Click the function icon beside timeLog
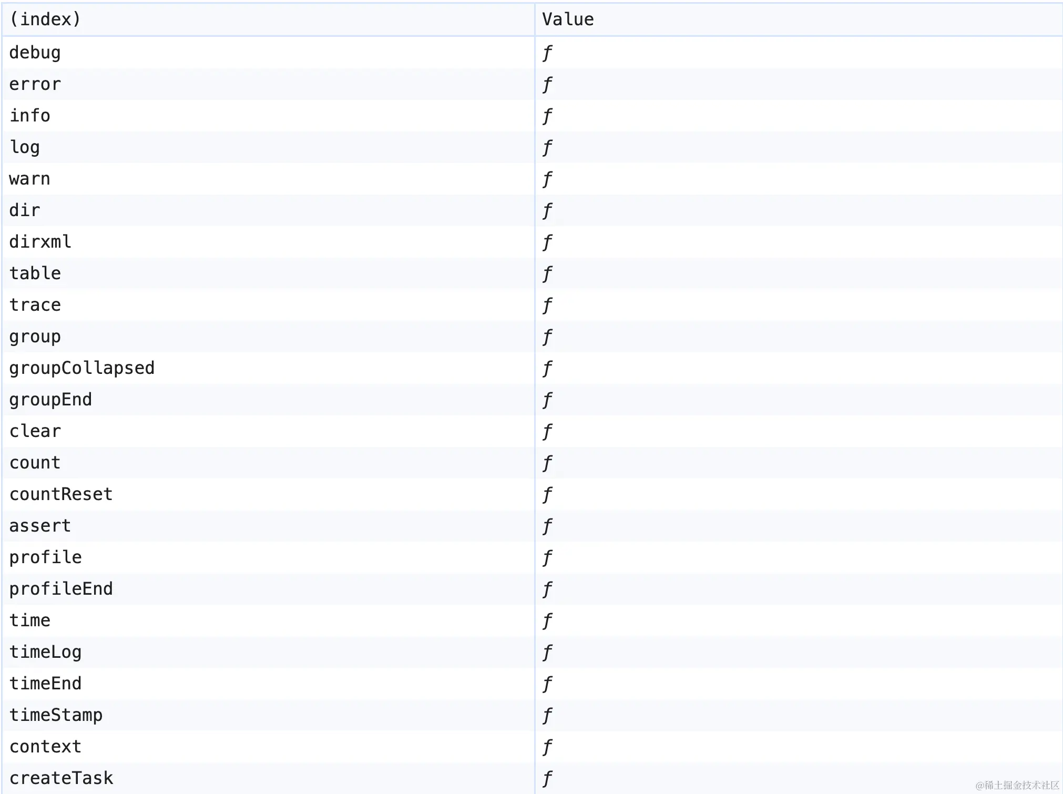1063x794 pixels. click(x=547, y=652)
